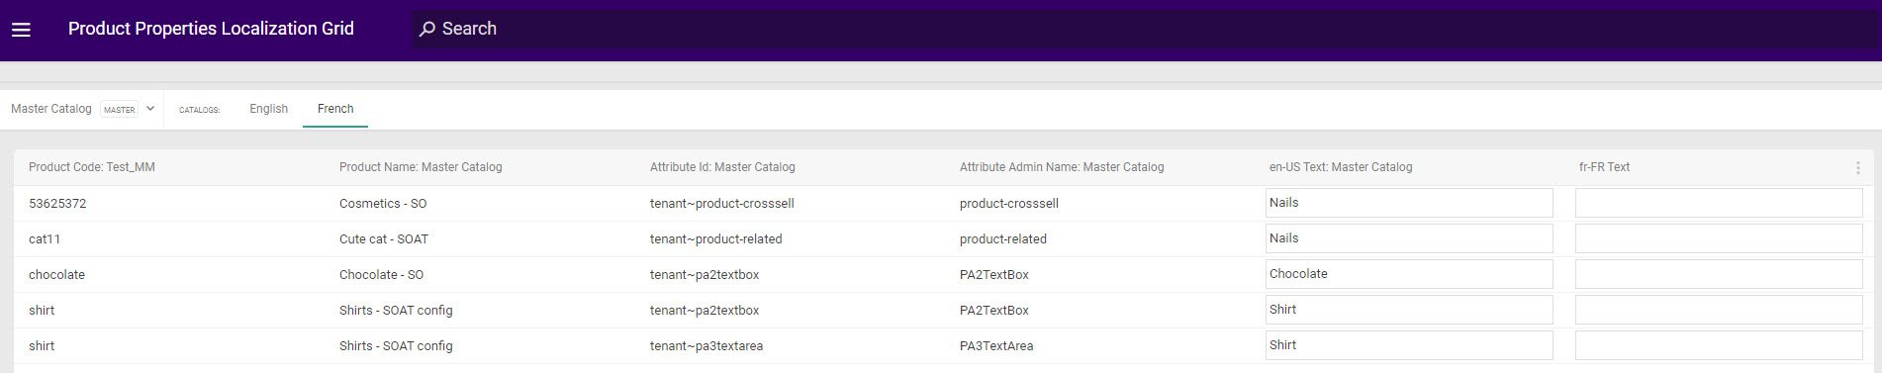Click fr-FR text field for product 53625372

tap(1719, 203)
